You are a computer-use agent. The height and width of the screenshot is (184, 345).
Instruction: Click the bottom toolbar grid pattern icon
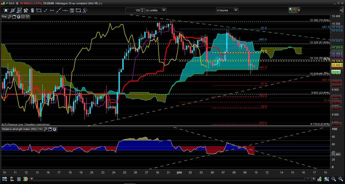click(18, 179)
